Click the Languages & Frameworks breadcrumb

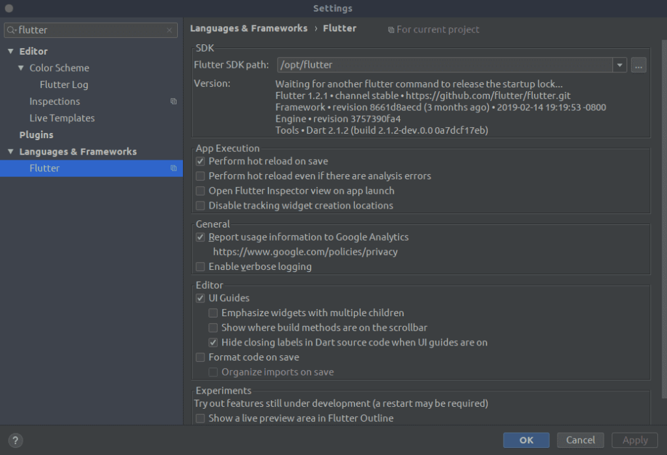[x=249, y=28]
